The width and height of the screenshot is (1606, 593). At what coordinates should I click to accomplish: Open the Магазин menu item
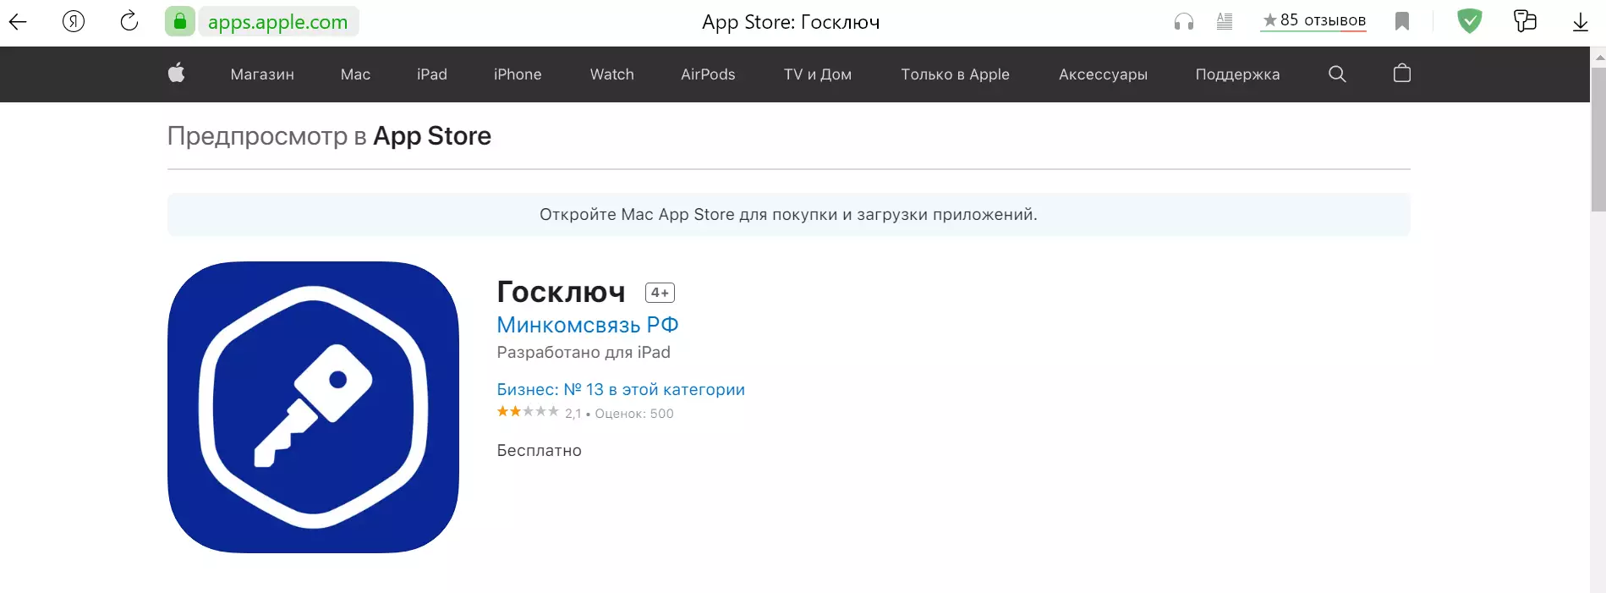262,74
